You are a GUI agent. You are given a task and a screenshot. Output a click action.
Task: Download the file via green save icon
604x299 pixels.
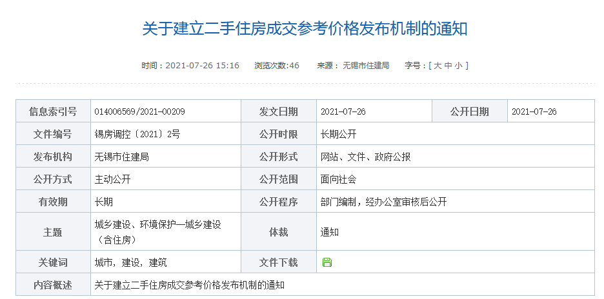[327, 262]
